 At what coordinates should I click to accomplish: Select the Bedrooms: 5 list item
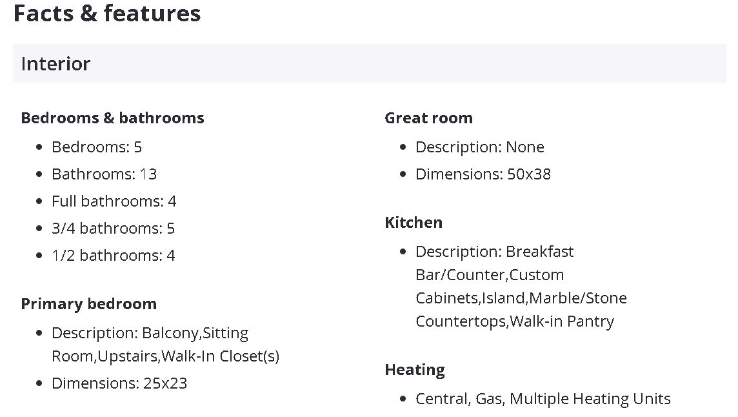[97, 147]
